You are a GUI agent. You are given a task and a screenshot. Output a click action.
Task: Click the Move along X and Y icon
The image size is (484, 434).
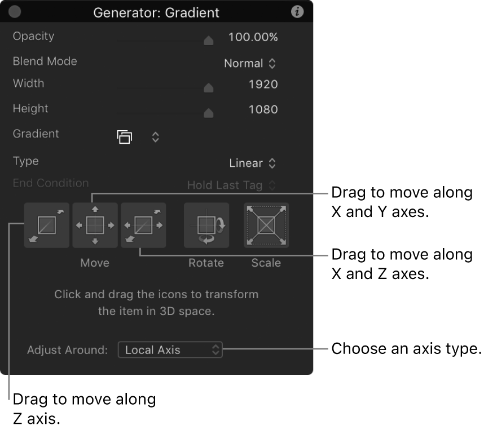point(95,225)
